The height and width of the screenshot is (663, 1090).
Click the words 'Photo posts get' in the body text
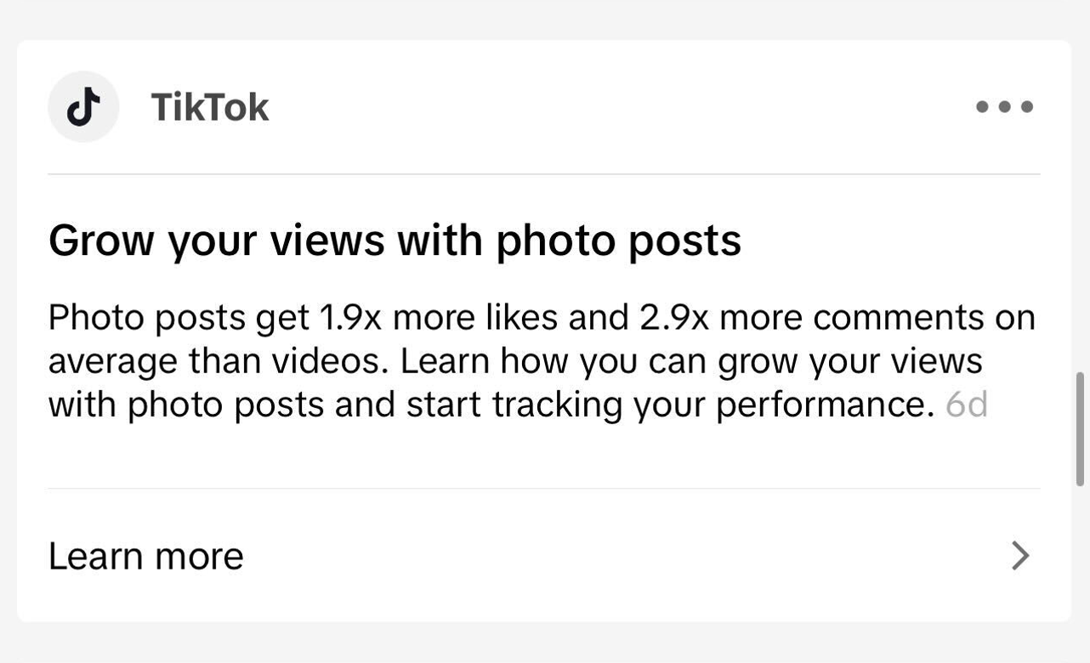pyautogui.click(x=179, y=318)
